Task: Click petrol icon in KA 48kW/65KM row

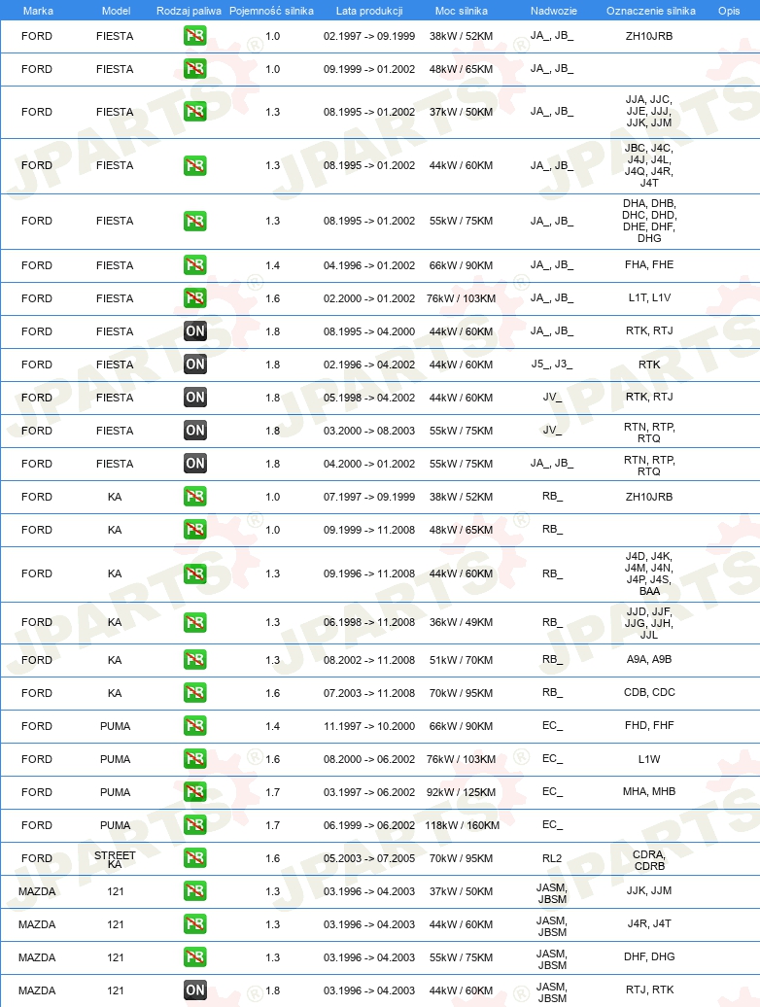Action: pos(195,530)
